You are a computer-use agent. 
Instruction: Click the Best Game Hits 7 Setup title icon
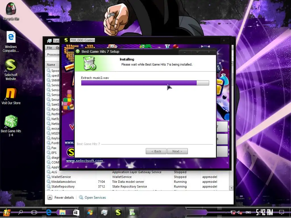point(78,51)
